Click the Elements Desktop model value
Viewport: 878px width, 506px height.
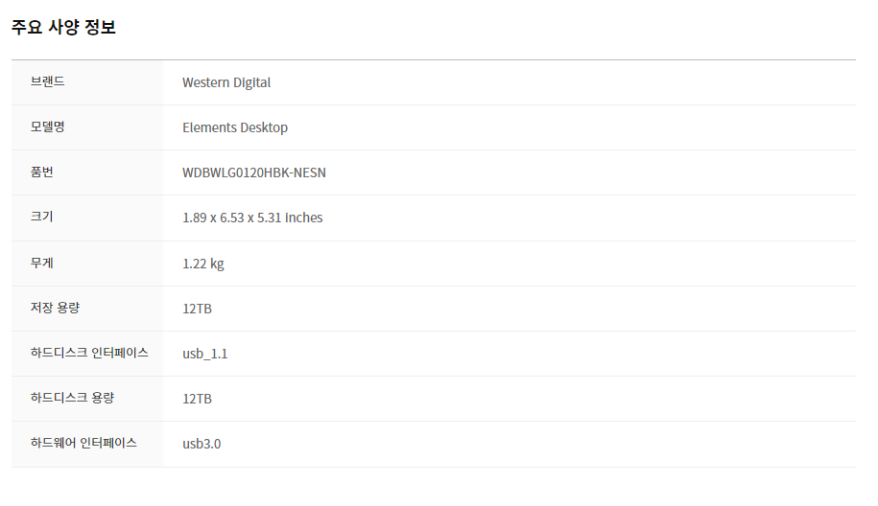click(x=235, y=127)
